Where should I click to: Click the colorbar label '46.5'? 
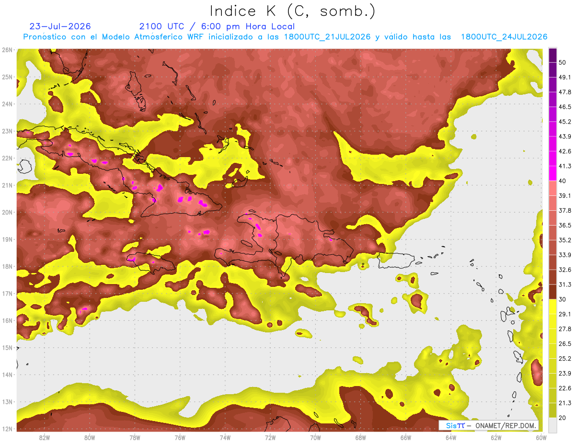pyautogui.click(x=565, y=107)
